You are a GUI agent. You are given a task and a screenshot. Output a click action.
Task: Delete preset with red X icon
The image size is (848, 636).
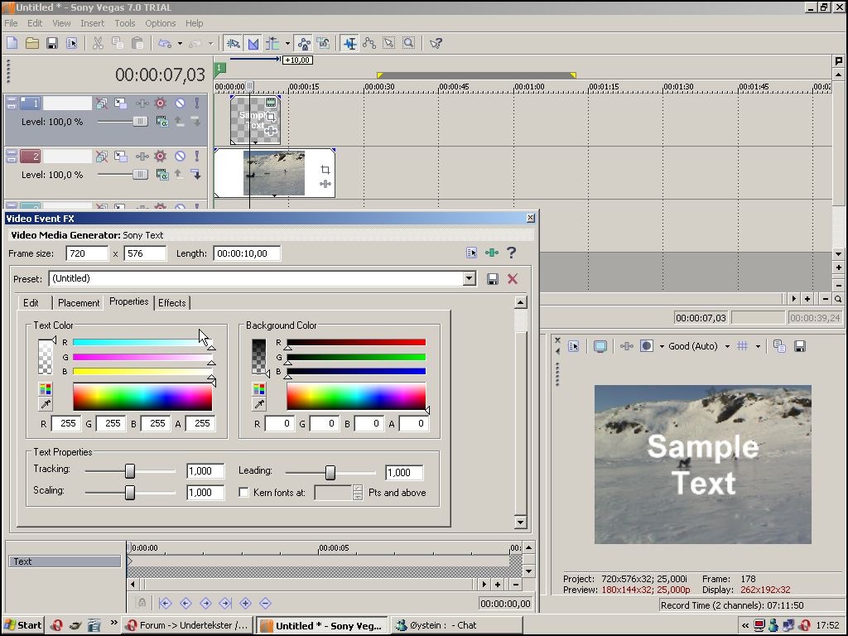[513, 279]
